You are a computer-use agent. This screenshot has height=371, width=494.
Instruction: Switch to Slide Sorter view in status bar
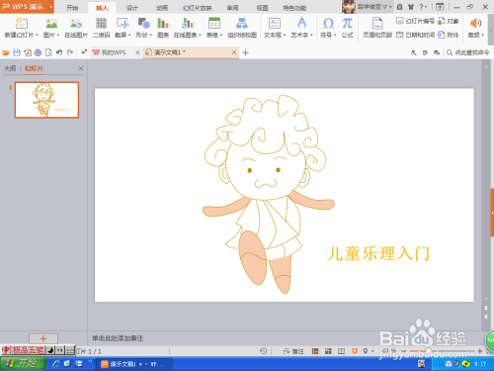pyautogui.click(x=328, y=351)
